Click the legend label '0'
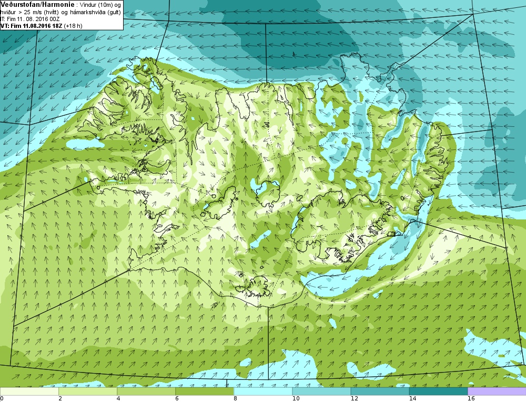This screenshot has height=402, width=526. pos(2,399)
